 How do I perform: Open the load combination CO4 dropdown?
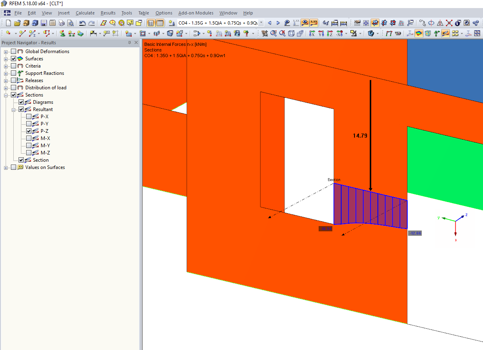point(261,23)
